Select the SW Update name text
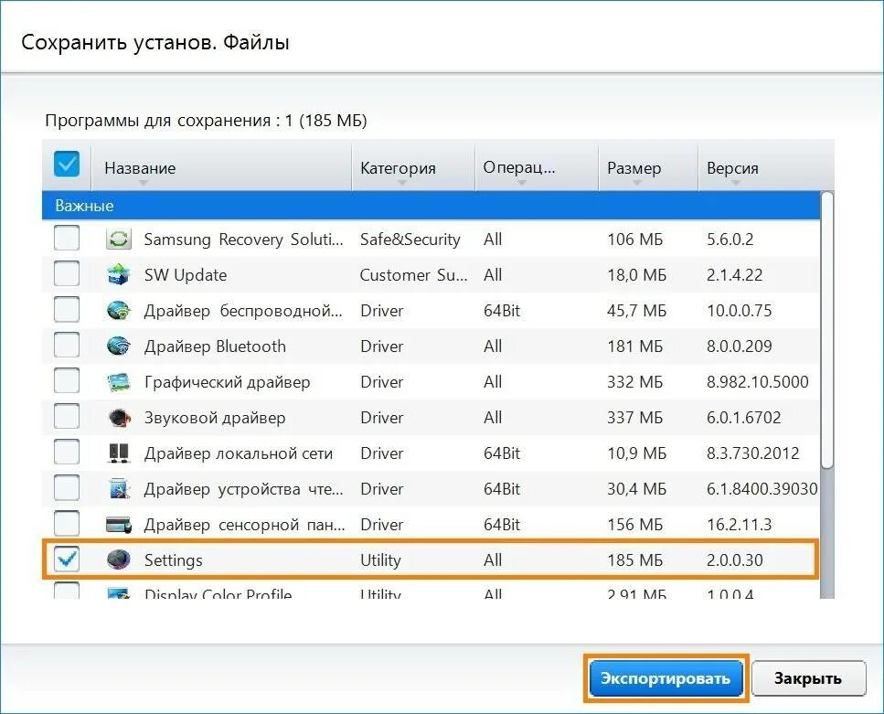Screen dimensions: 884x714 tap(186, 274)
